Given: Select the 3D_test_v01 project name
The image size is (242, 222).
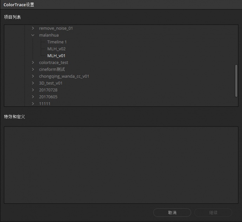Looking at the screenshot, I should click(51, 83).
